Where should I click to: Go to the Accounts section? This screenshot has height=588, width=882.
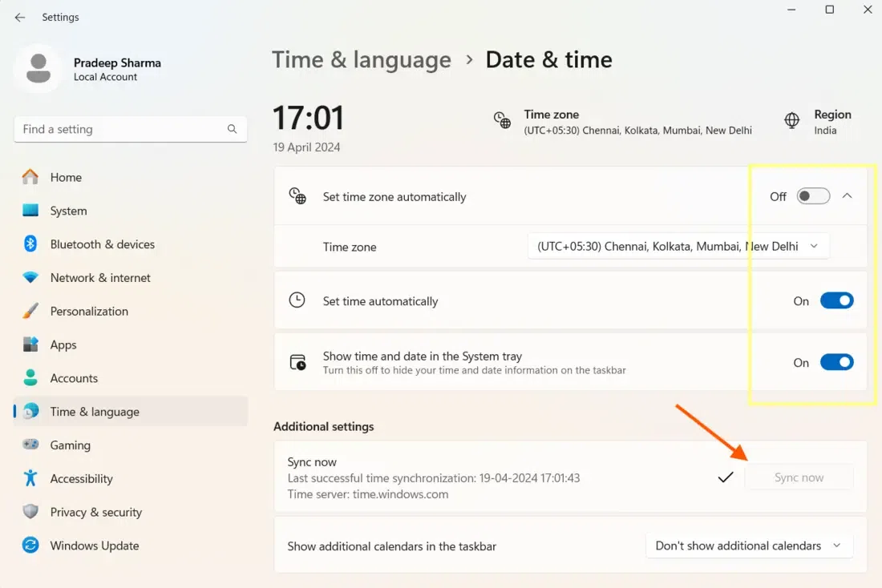[74, 378]
